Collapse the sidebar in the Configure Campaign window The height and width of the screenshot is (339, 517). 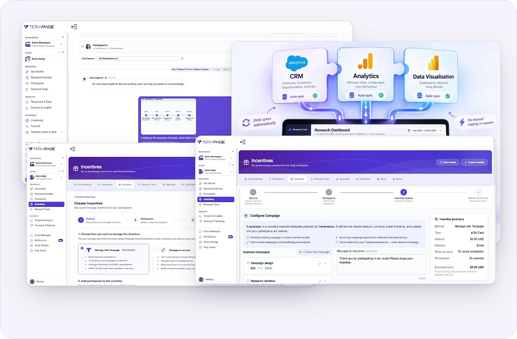pos(243,142)
